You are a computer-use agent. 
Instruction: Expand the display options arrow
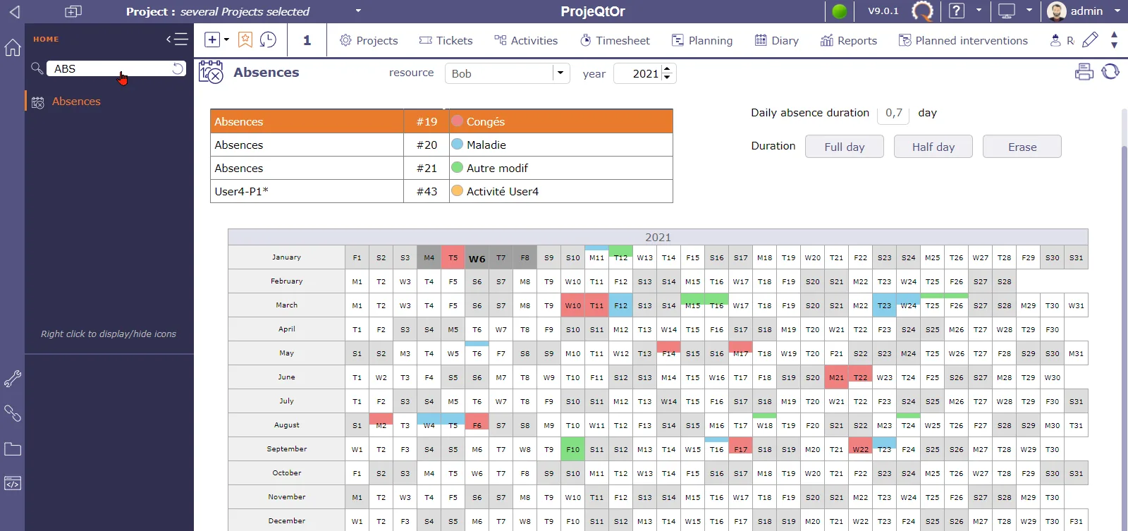pos(1029,11)
